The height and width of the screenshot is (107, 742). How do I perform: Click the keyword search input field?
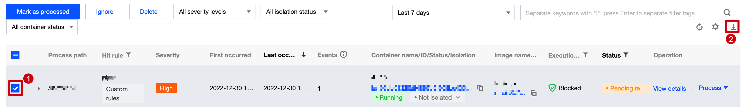[x=619, y=13]
